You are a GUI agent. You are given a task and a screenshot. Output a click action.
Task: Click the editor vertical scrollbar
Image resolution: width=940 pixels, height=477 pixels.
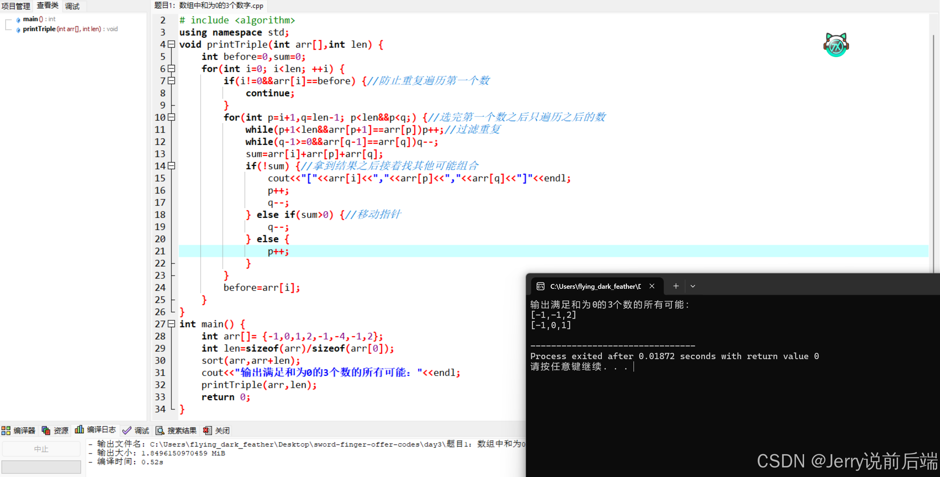[x=933, y=147]
